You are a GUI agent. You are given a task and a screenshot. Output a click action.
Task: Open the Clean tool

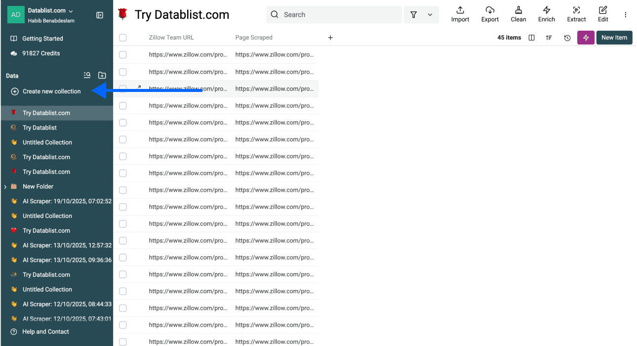tap(518, 14)
